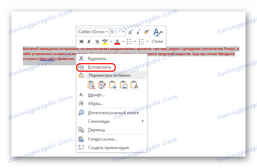Select Интеллектуальный поиск menu entry

click(112, 113)
